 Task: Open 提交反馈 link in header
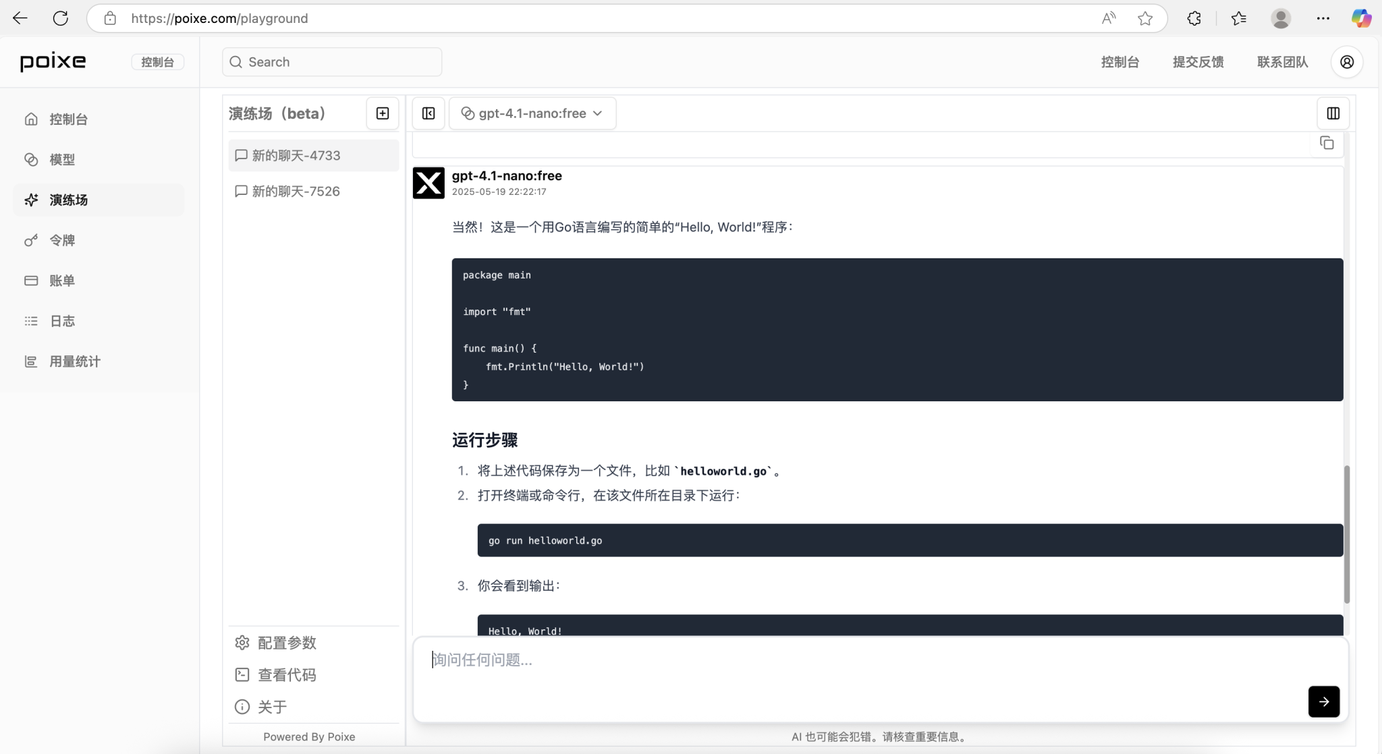pyautogui.click(x=1198, y=62)
